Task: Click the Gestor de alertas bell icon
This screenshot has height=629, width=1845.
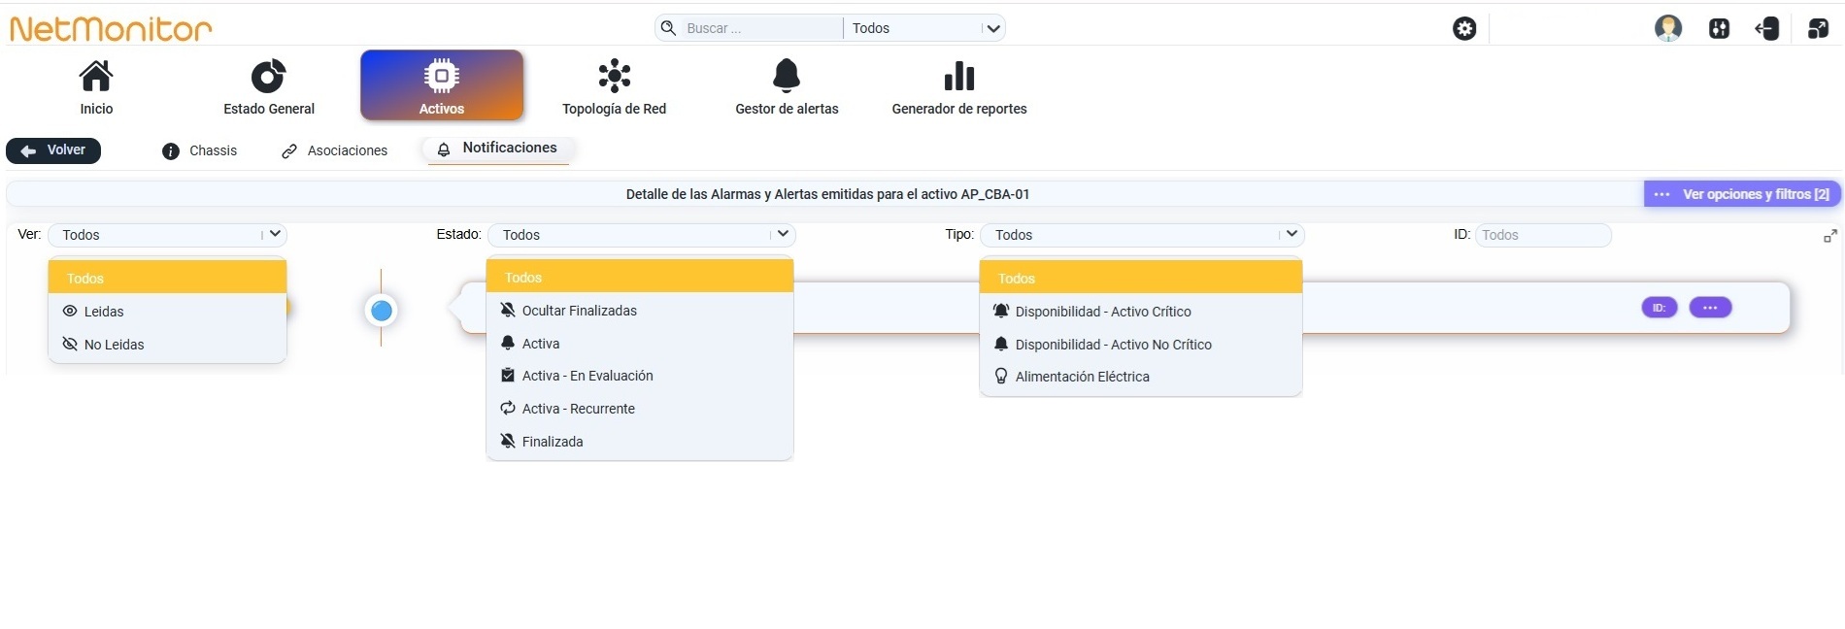Action: 787,76
